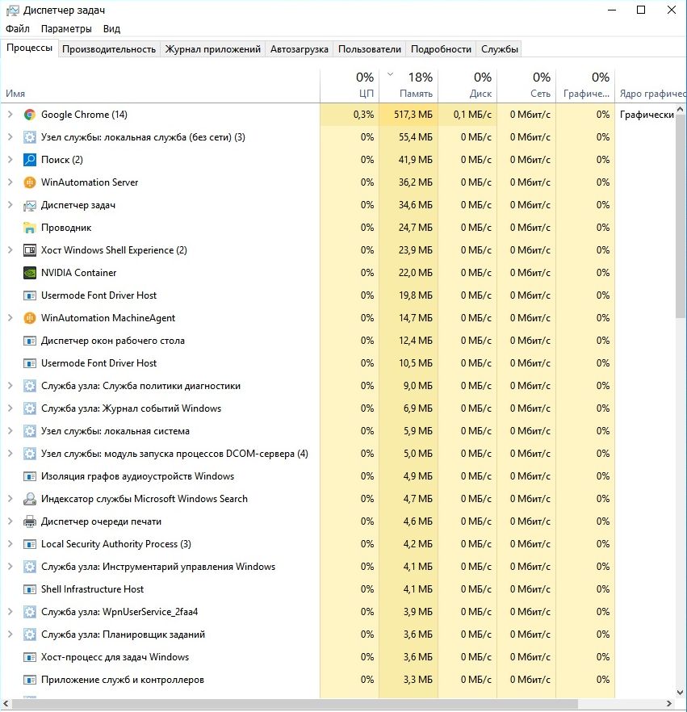Viewport: 687px width, 712px height.
Task: Click the Local Security Authority Process icon
Action: (x=30, y=544)
